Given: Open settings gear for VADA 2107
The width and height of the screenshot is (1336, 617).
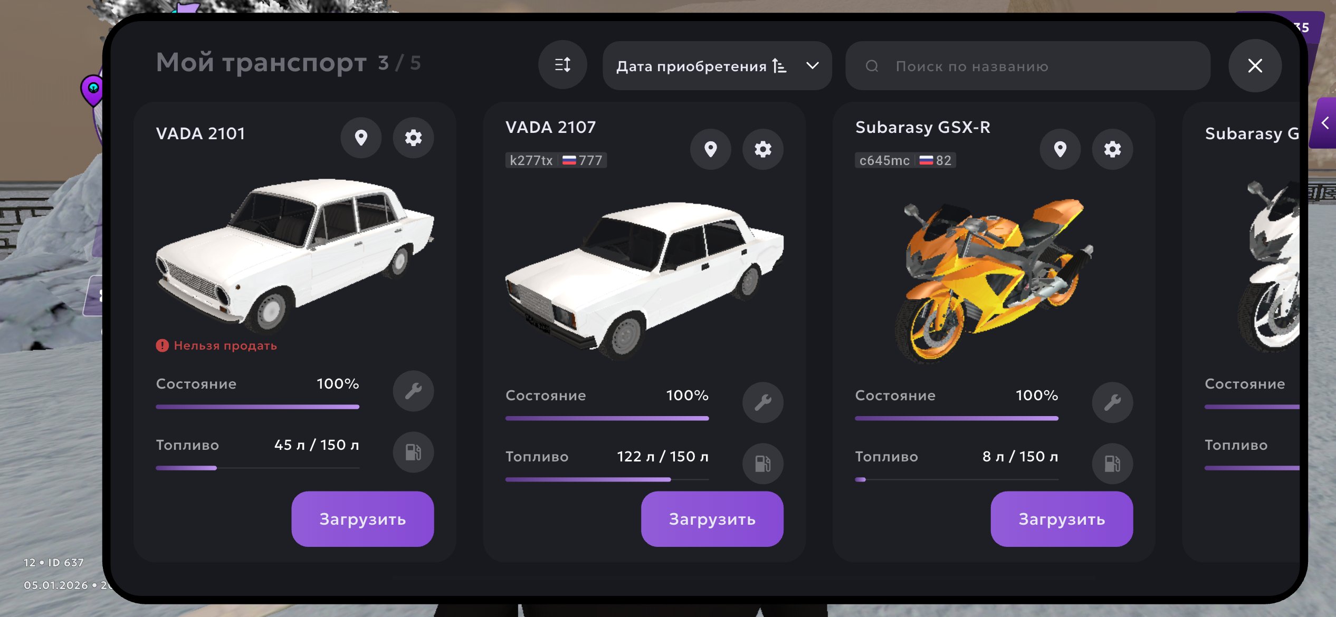Looking at the screenshot, I should coord(762,149).
